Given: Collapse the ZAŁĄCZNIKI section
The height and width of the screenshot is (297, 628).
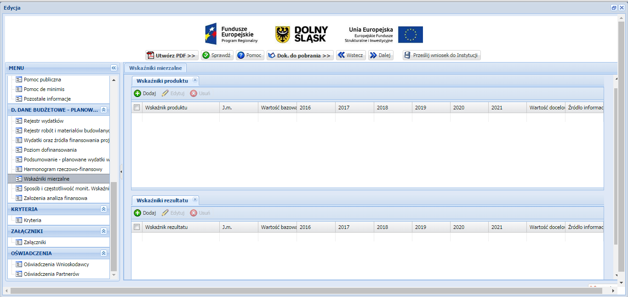Looking at the screenshot, I should coord(104,231).
